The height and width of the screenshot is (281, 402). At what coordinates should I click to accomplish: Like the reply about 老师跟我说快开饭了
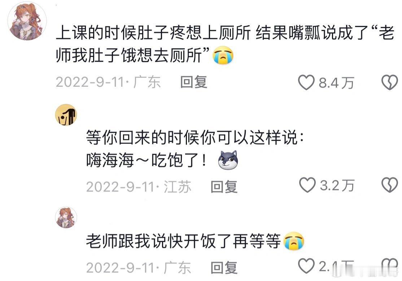(306, 266)
